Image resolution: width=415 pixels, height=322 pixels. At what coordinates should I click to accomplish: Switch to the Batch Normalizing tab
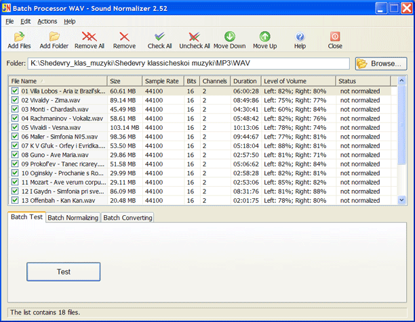pos(73,218)
